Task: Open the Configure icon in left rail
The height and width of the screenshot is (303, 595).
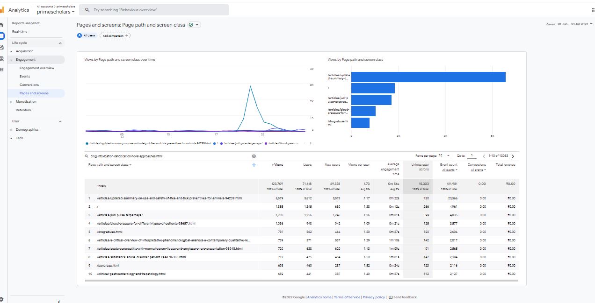Action: coord(2,70)
